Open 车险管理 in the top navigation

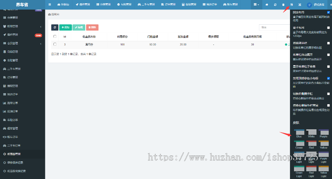click(124, 4)
